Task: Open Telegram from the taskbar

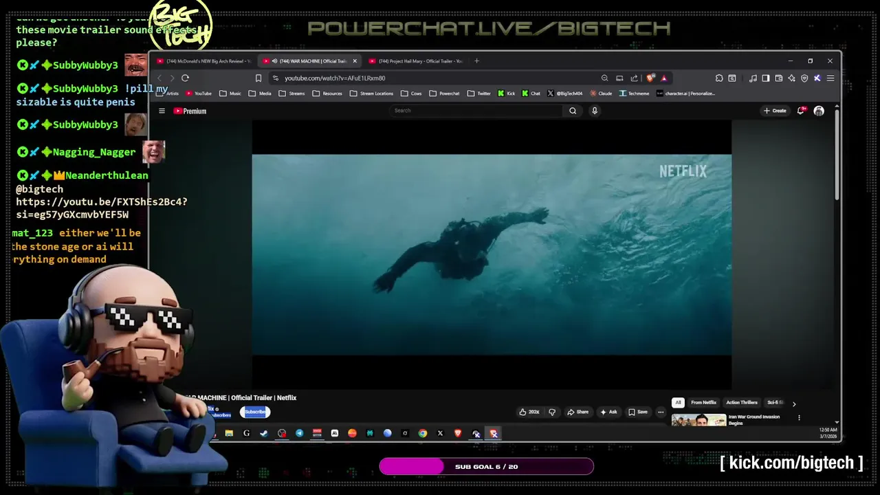Action: [x=300, y=433]
